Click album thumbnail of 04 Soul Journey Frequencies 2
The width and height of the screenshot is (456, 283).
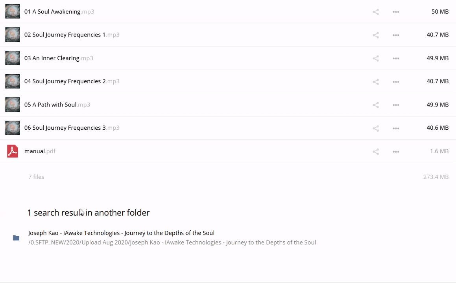(13, 81)
